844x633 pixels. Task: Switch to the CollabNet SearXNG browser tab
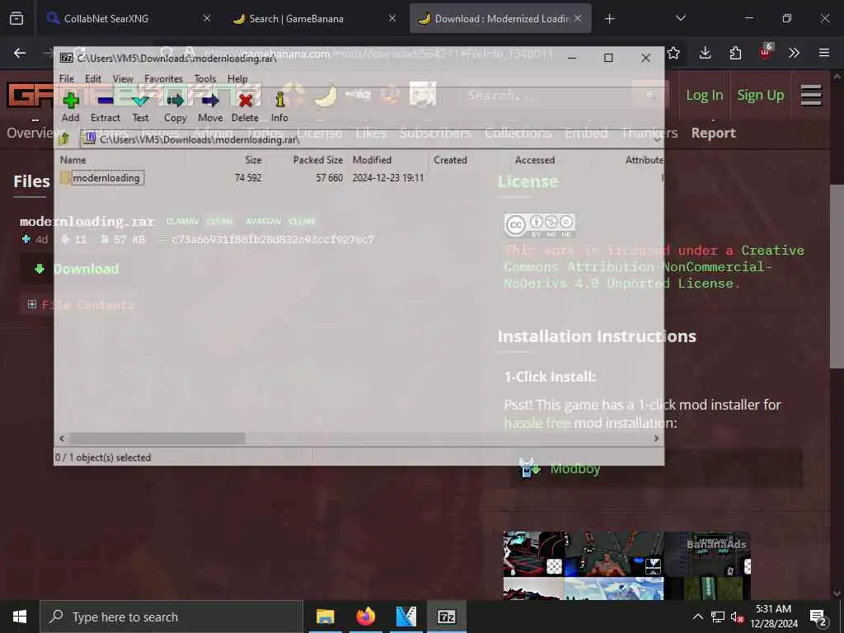pyautogui.click(x=128, y=18)
